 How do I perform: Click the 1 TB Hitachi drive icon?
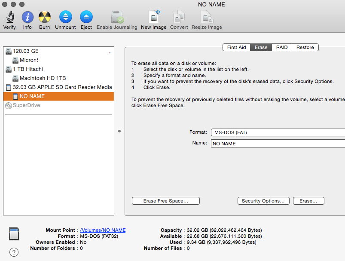click(x=8, y=69)
